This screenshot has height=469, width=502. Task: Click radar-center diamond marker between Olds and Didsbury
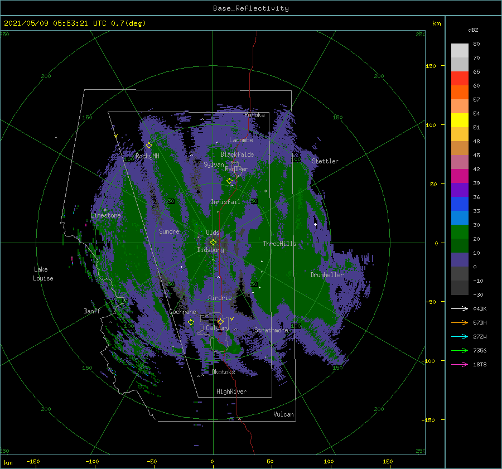(213, 243)
